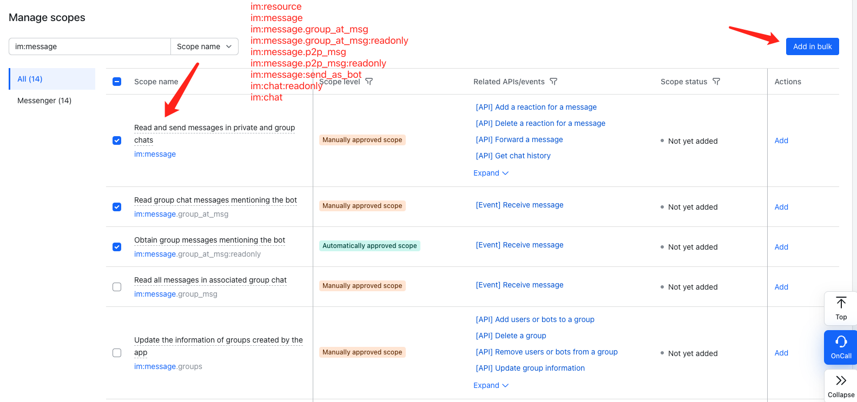Open the Get chat history API documentation
The height and width of the screenshot is (402, 857).
(x=513, y=156)
